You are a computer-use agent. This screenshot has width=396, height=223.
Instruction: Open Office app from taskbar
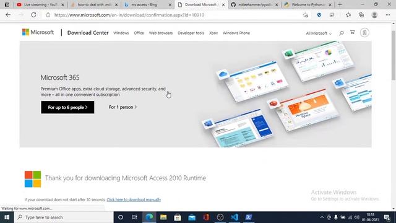pyautogui.click(x=206, y=217)
